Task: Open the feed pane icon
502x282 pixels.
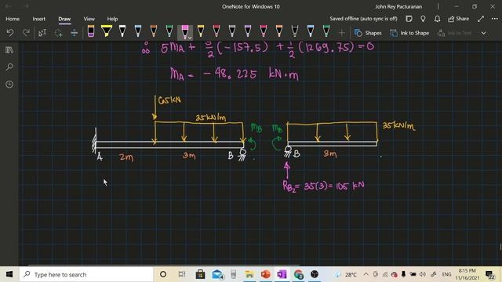Action: click(x=409, y=19)
